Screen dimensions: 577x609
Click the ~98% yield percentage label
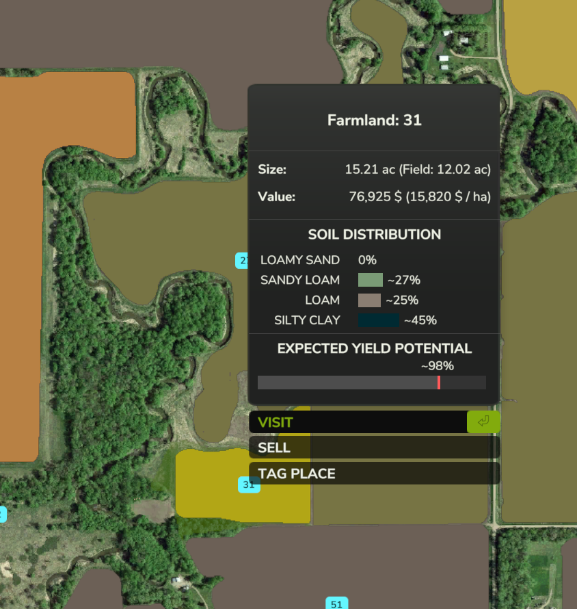(x=436, y=365)
